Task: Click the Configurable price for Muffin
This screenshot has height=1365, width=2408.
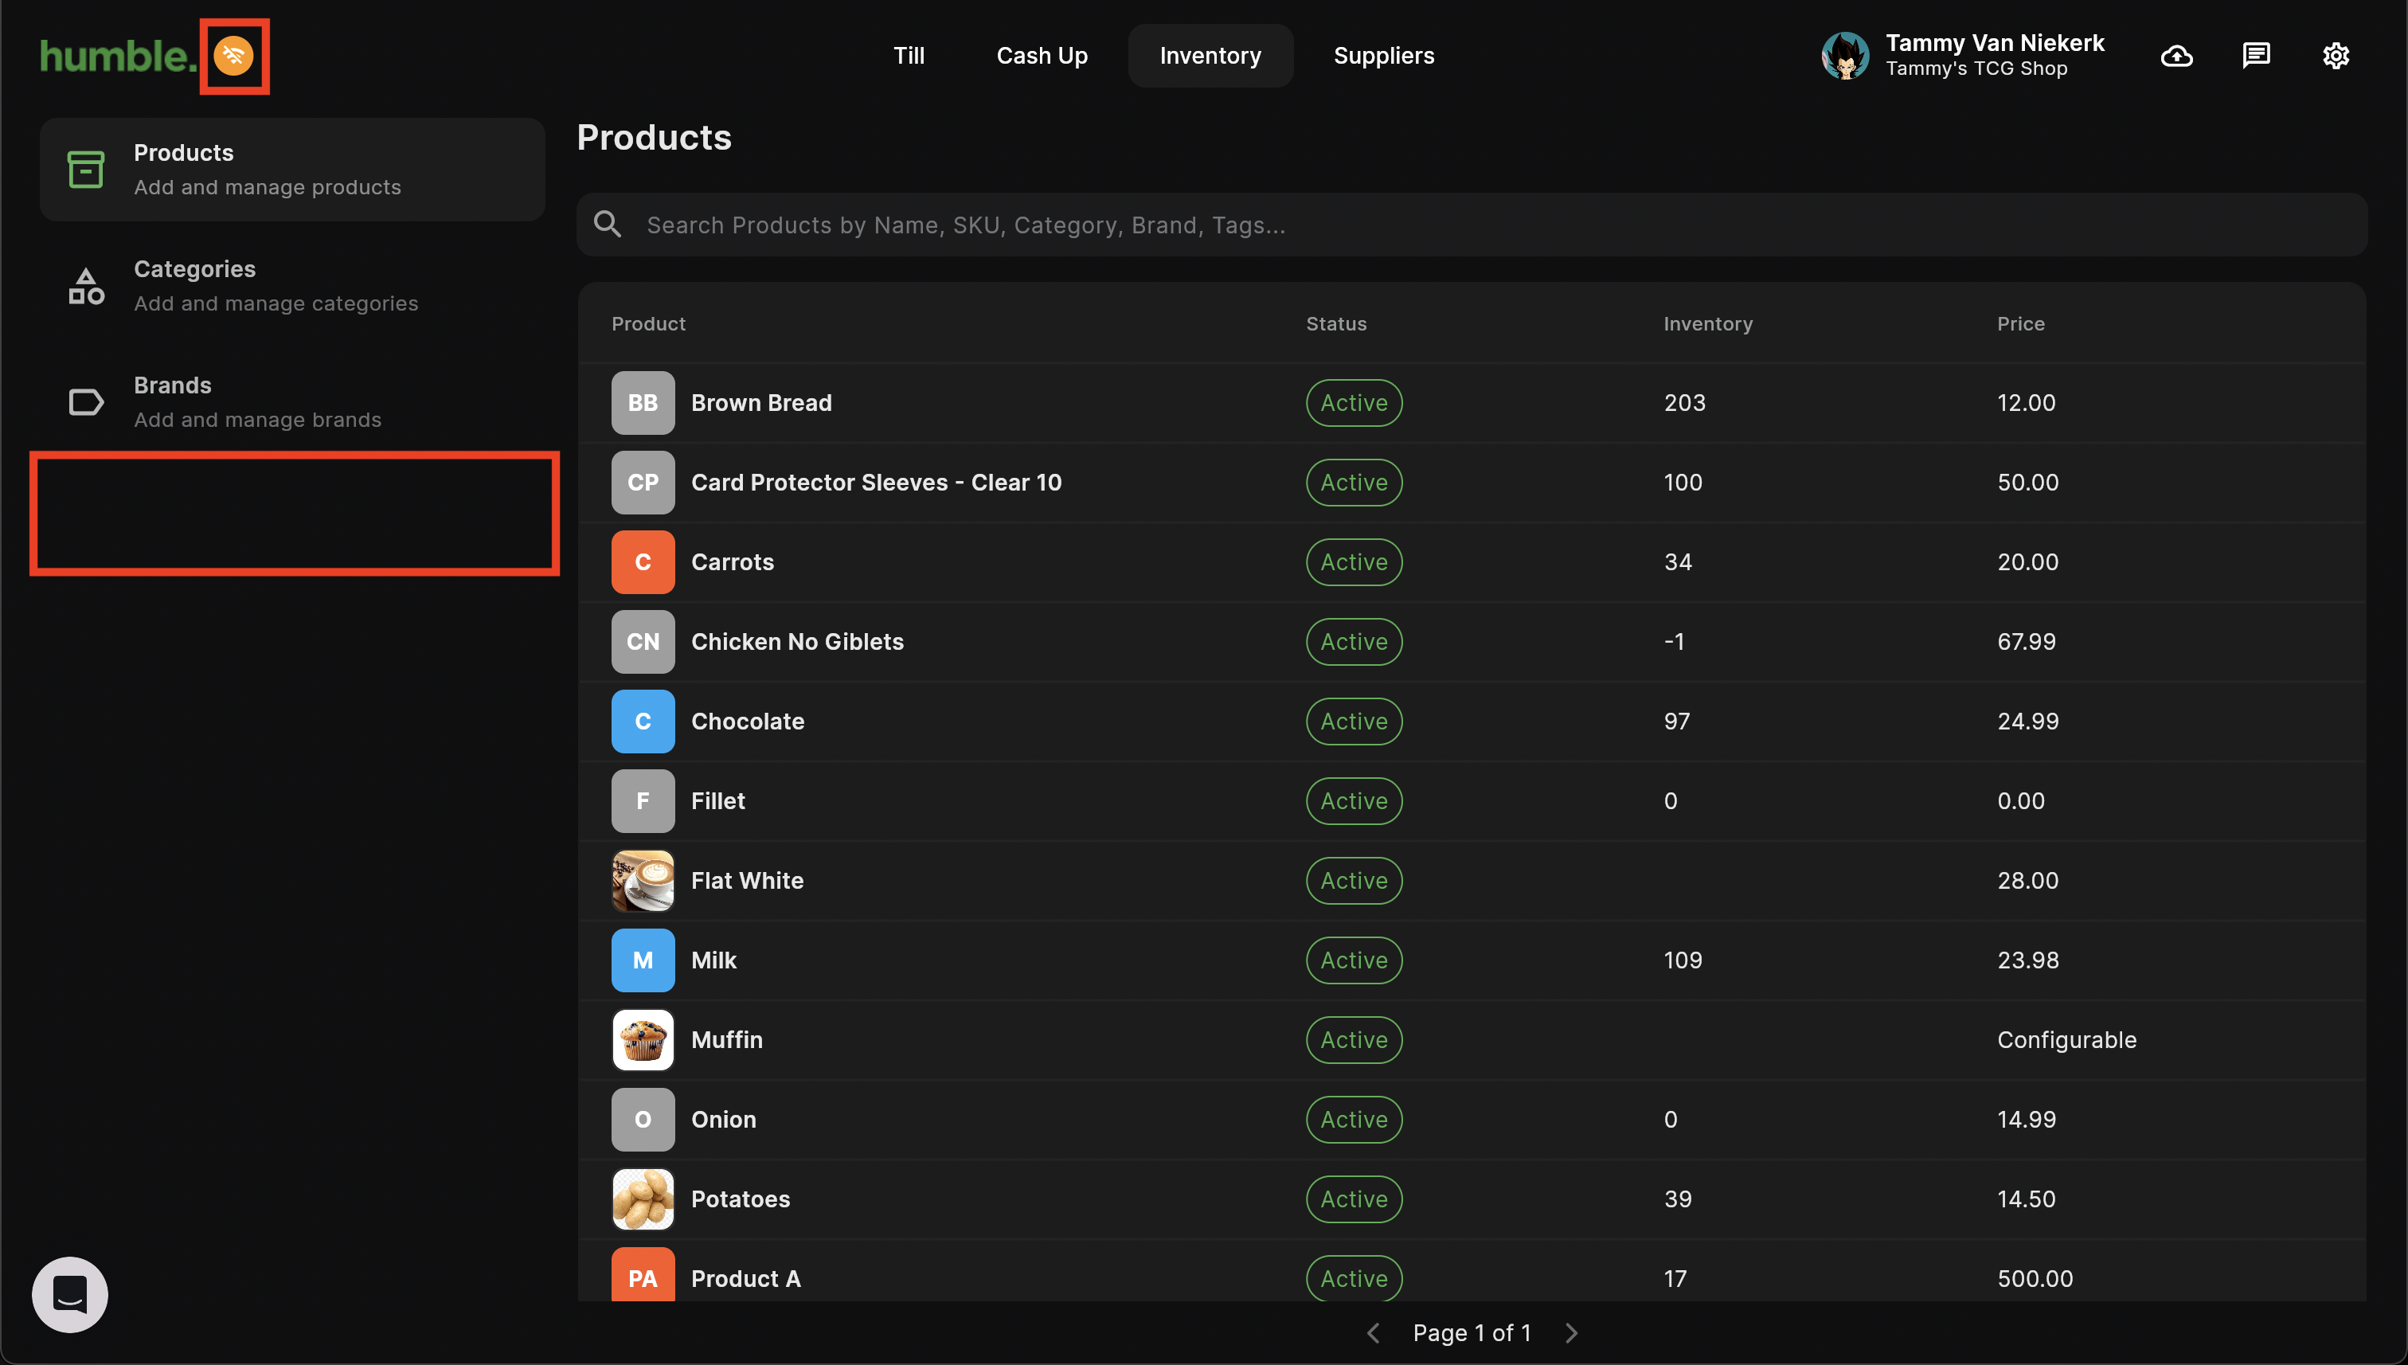Action: point(2067,1040)
